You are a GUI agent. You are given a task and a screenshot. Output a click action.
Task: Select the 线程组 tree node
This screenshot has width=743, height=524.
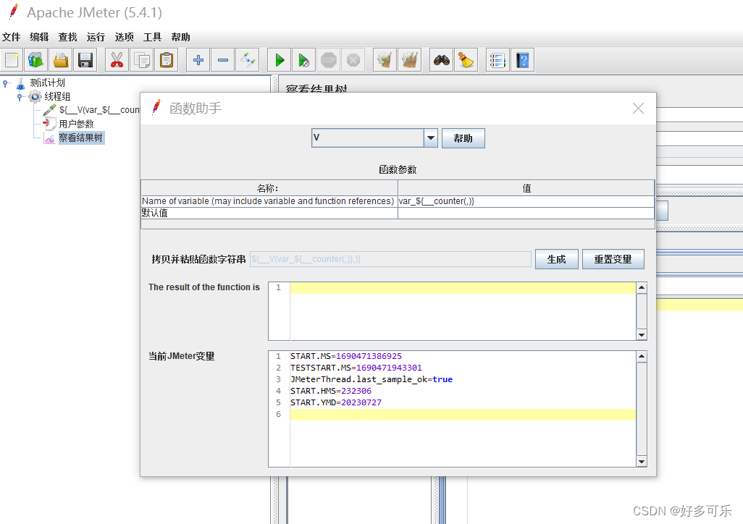(57, 97)
